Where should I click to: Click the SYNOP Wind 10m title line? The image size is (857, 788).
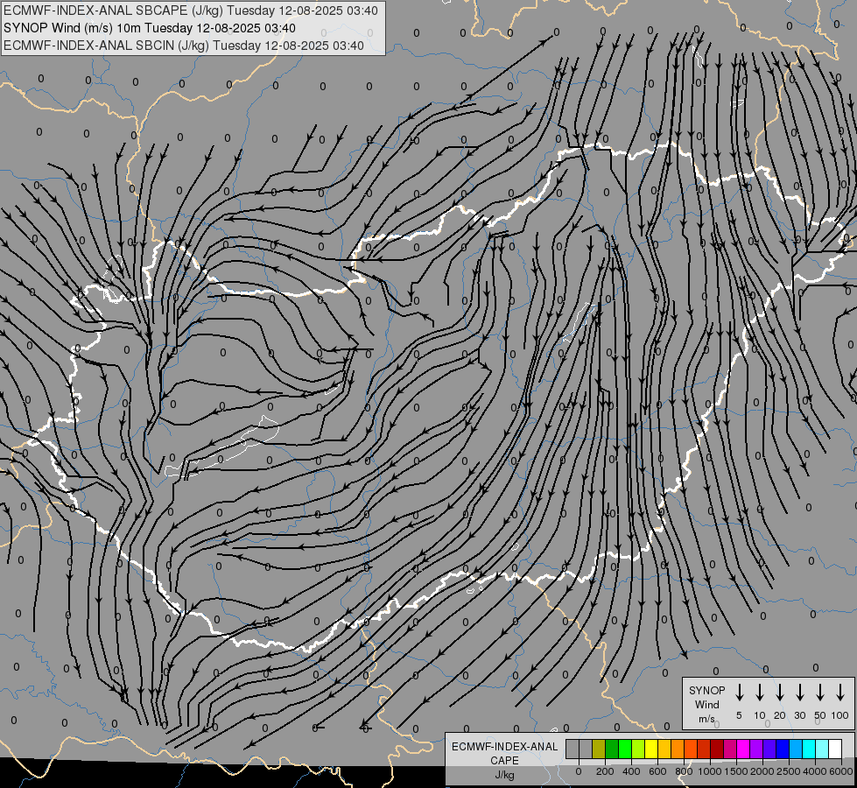(149, 28)
